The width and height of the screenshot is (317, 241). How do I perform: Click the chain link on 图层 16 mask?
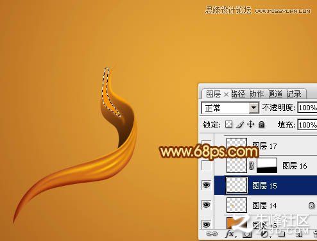(x=252, y=165)
